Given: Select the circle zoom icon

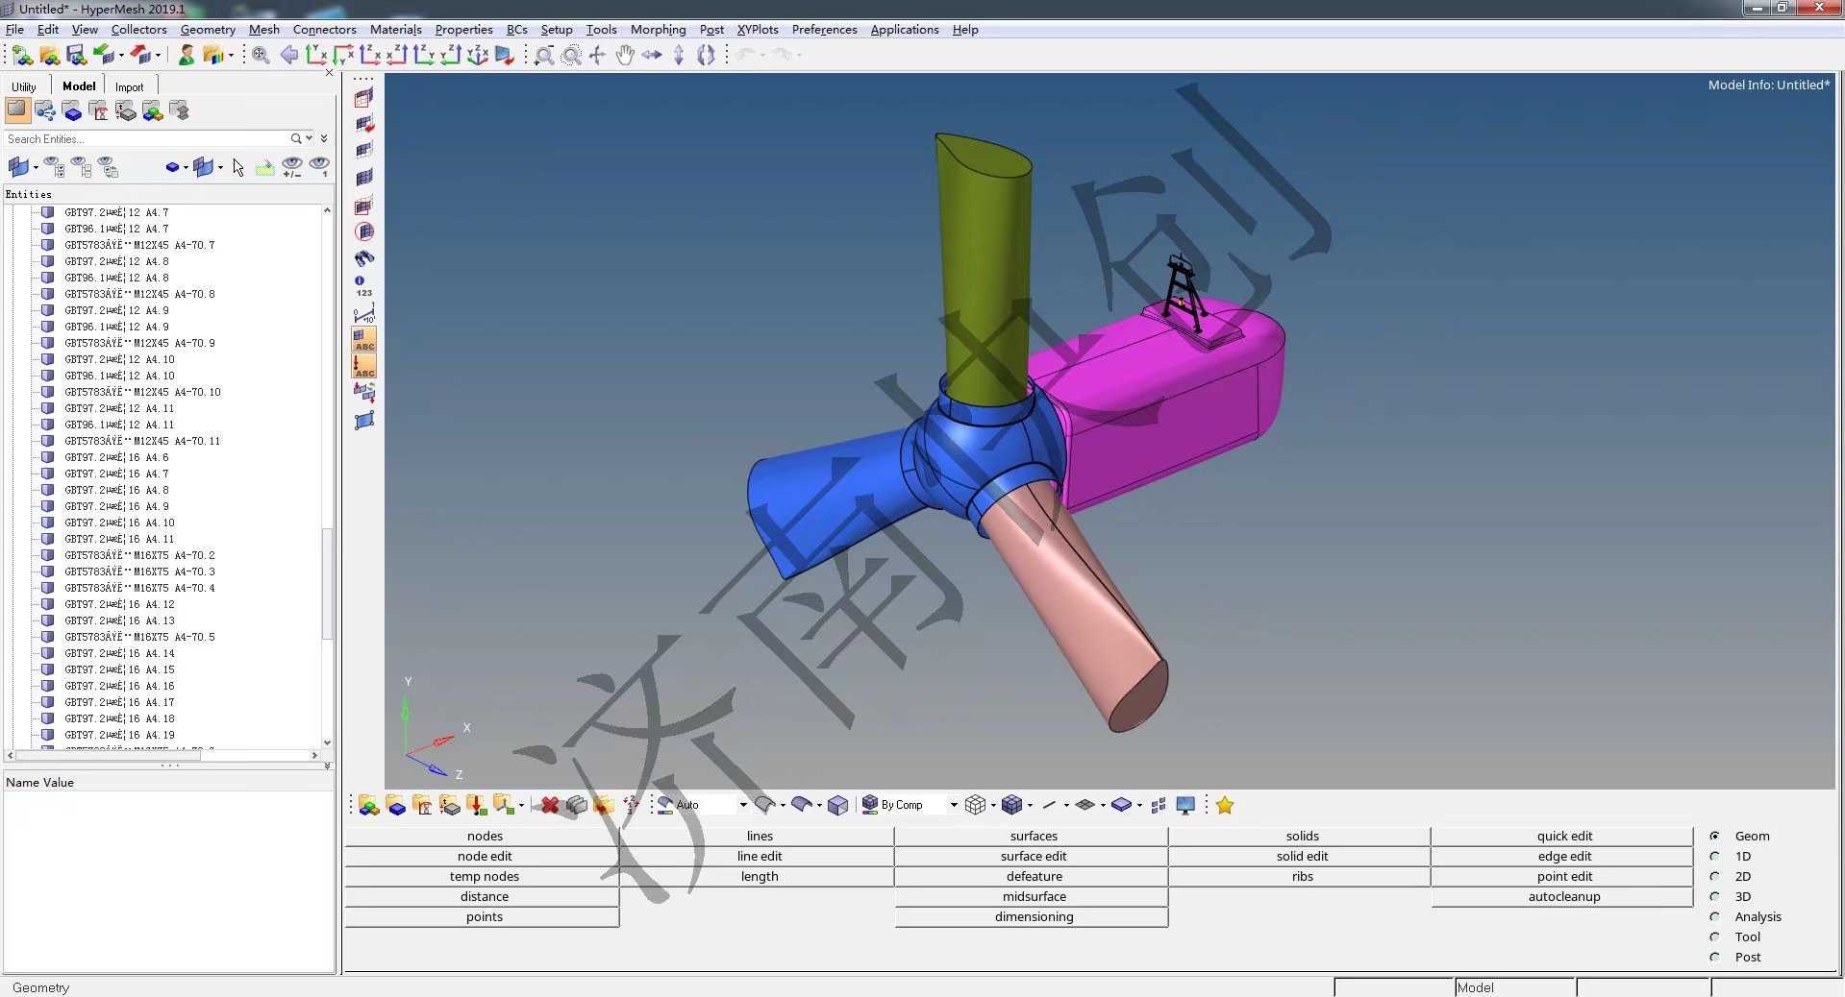Looking at the screenshot, I should click(571, 56).
